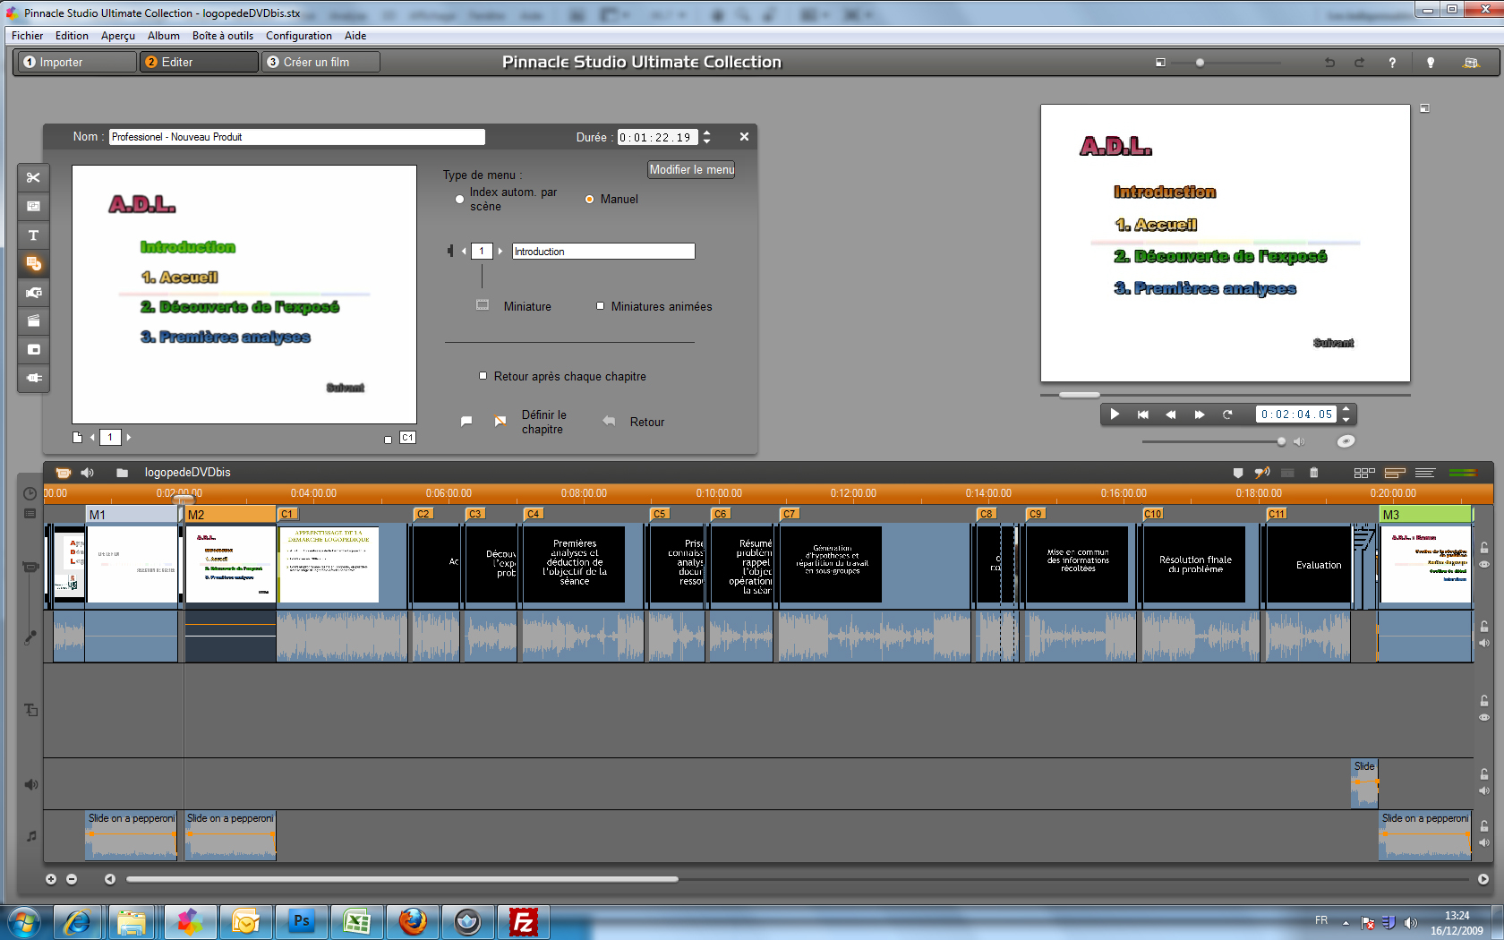Open the FileZilla taskbar icon
Viewport: 1504px width, 940px height.
coord(523,921)
